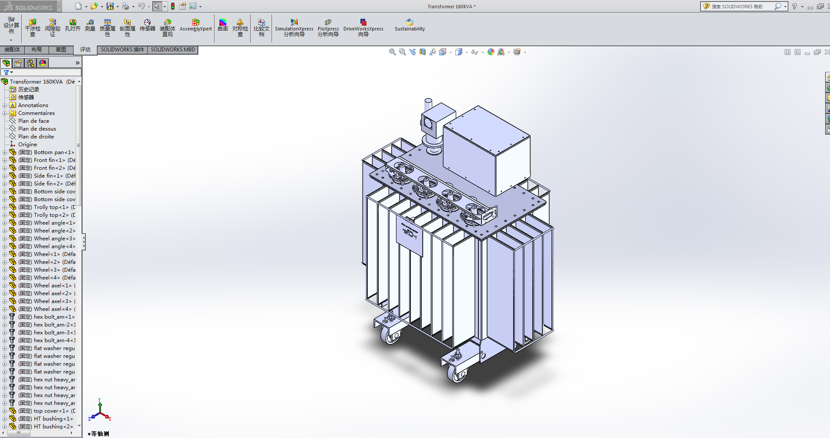The width and height of the screenshot is (830, 438).
Task: Open the Display Style dropdown arrow
Action: (467, 52)
